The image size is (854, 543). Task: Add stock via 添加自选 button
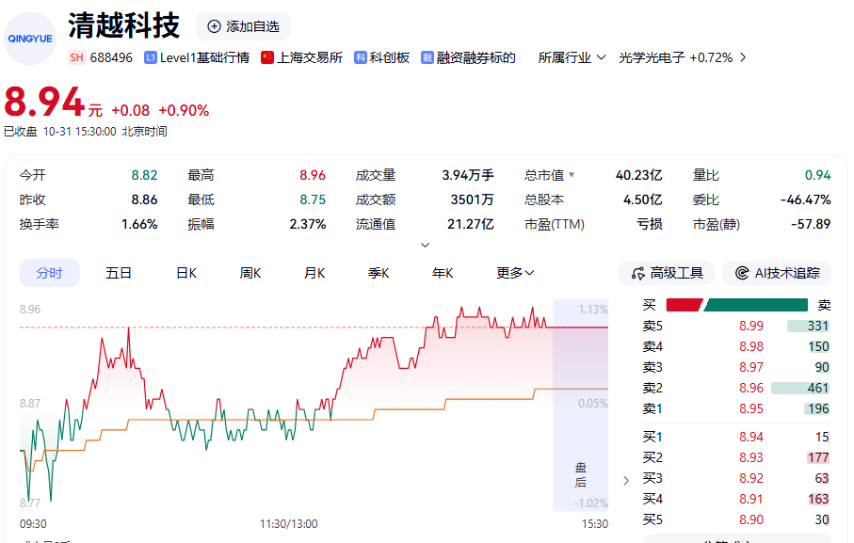(243, 26)
